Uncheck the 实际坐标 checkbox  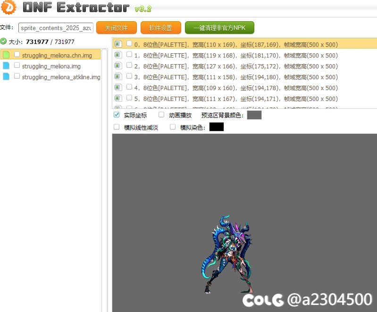pyautogui.click(x=117, y=115)
